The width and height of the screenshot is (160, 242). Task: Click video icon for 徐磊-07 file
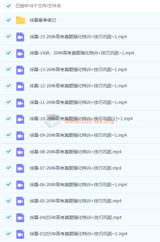(20, 168)
